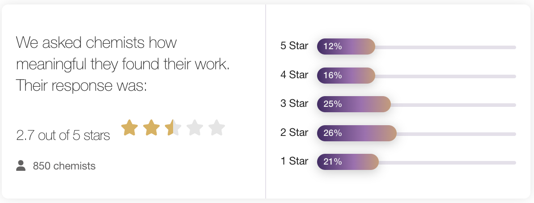Click the 3 Star 25% bar
Viewport: 534px width, 203px height.
[354, 104]
